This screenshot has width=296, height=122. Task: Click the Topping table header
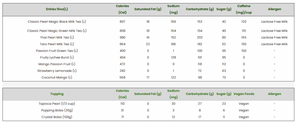coord(57,94)
